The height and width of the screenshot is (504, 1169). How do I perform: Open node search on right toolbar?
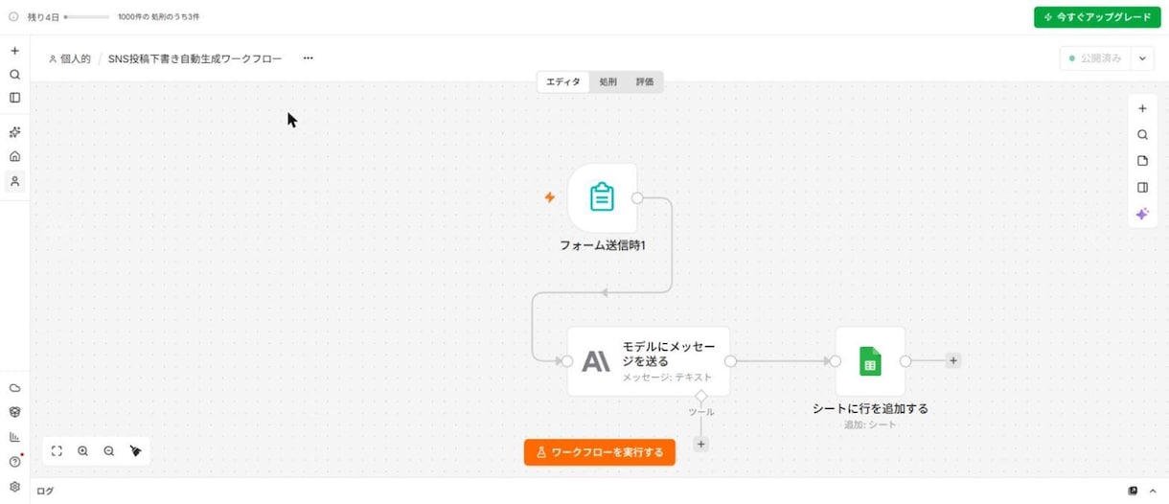pyautogui.click(x=1142, y=135)
